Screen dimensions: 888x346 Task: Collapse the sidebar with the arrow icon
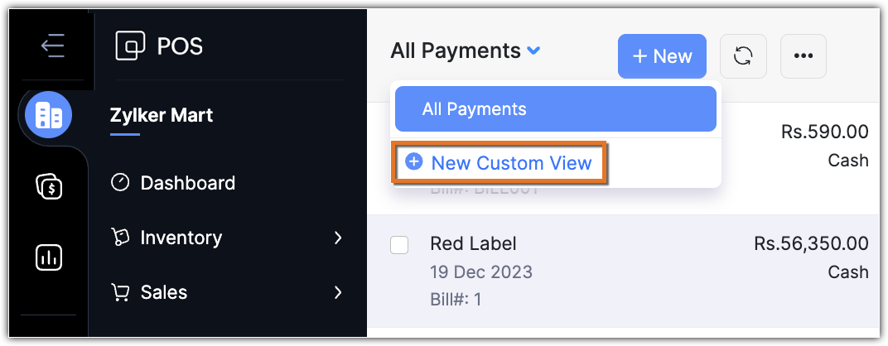click(52, 46)
